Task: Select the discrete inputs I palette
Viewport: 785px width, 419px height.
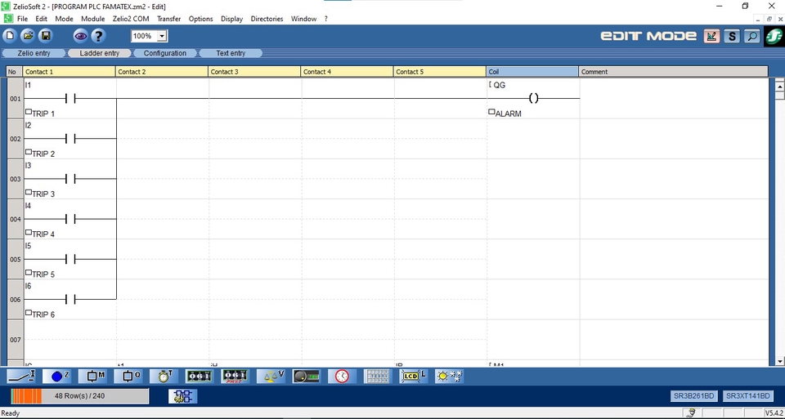Action: tap(21, 376)
